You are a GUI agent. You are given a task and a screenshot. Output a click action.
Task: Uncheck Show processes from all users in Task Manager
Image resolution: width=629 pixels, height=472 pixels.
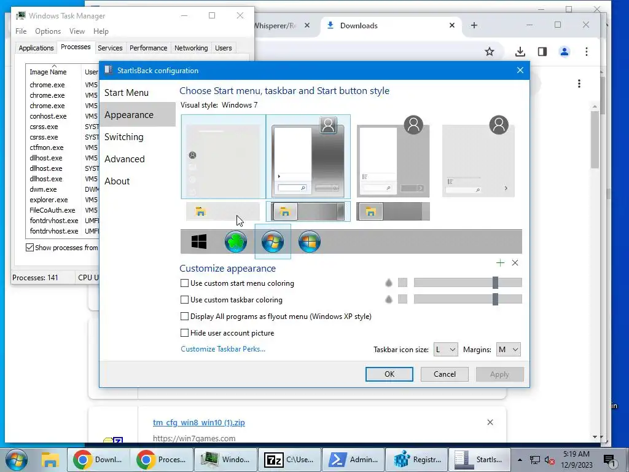29,247
